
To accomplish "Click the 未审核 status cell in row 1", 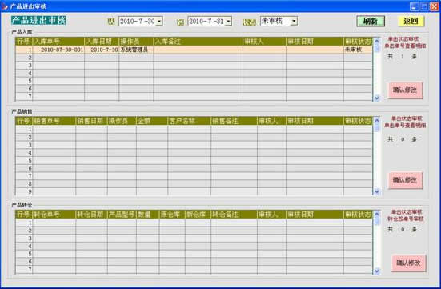I will click(x=358, y=50).
